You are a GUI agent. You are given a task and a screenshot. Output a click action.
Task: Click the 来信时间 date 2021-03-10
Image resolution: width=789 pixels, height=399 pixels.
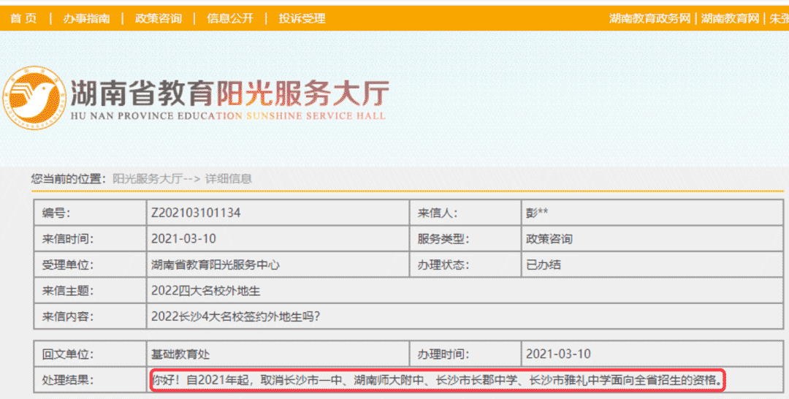coord(183,238)
